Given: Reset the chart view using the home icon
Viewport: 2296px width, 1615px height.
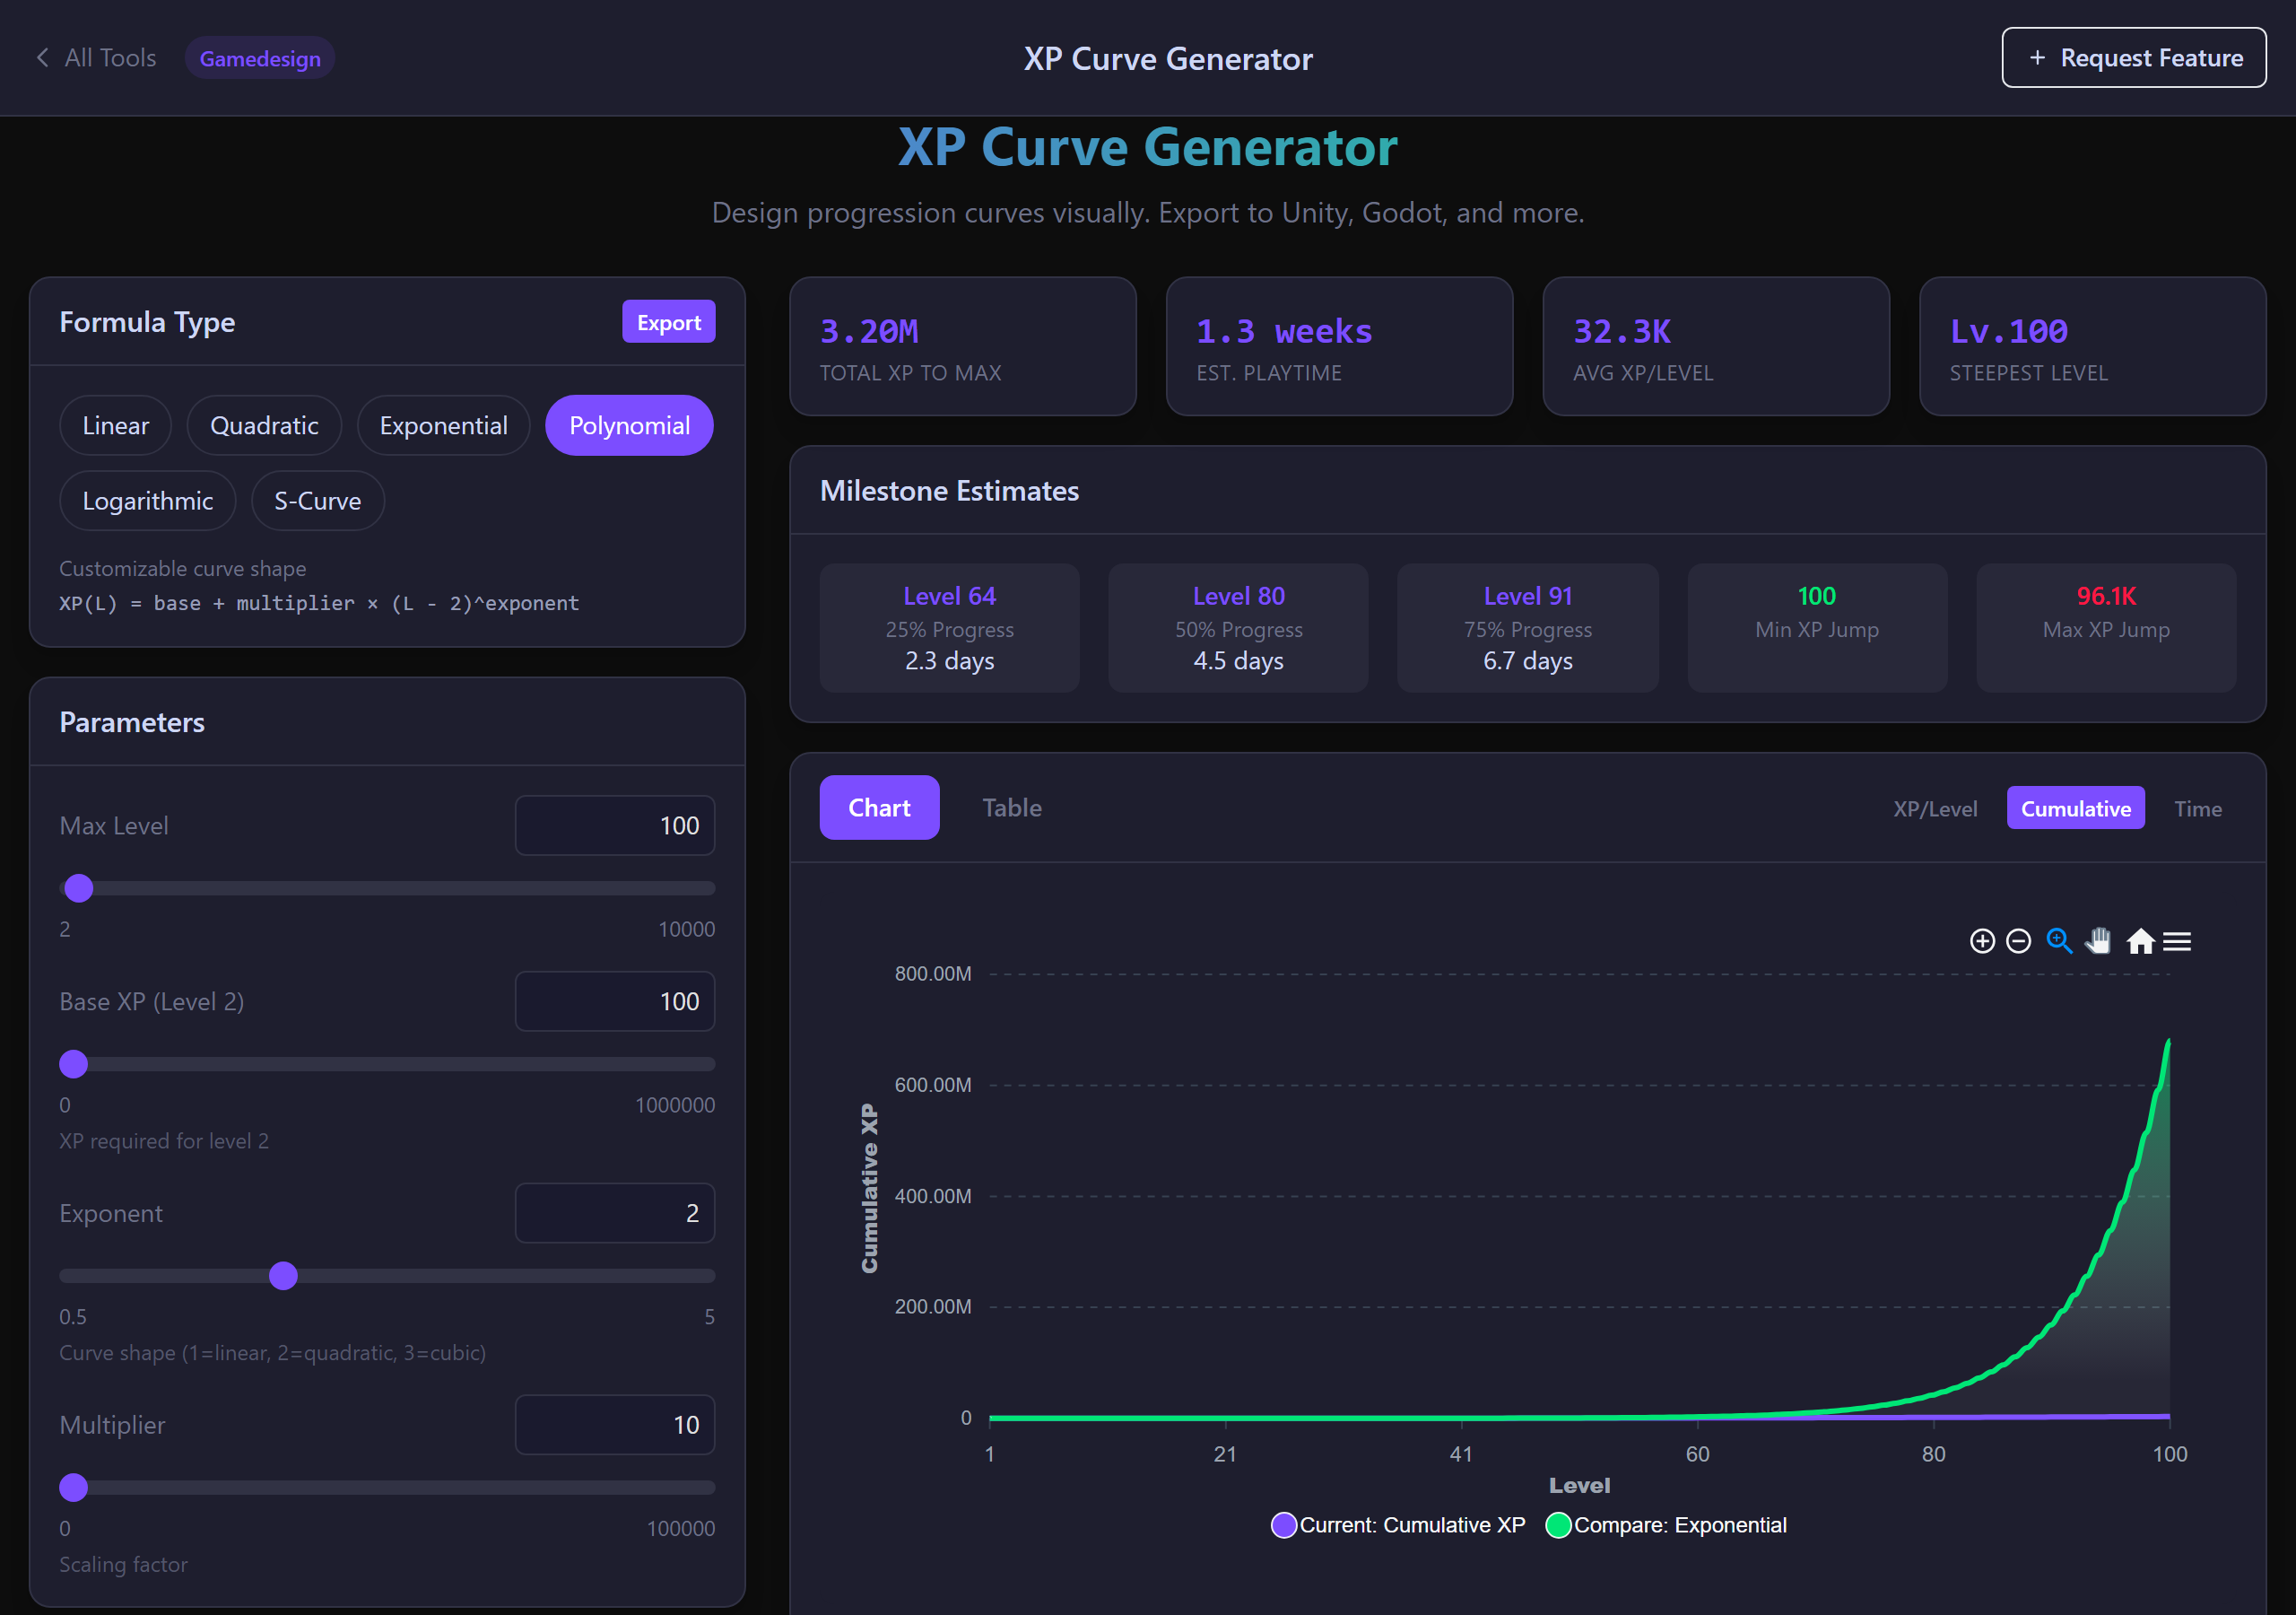Looking at the screenshot, I should click(x=2141, y=940).
